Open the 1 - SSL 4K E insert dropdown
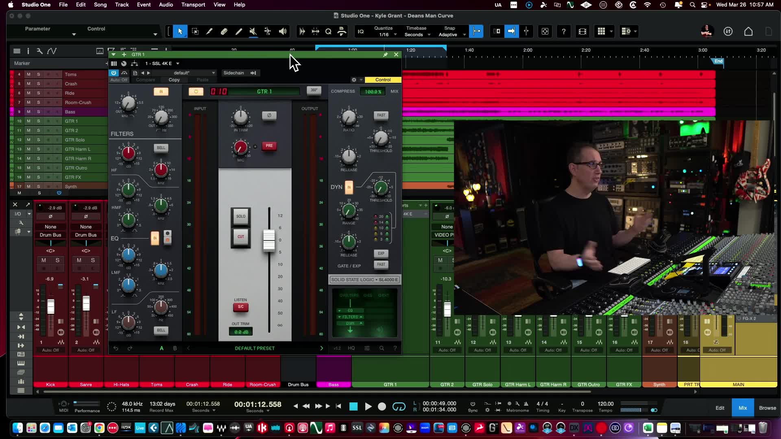Screen dimensions: 781x439 tap(162, 63)
